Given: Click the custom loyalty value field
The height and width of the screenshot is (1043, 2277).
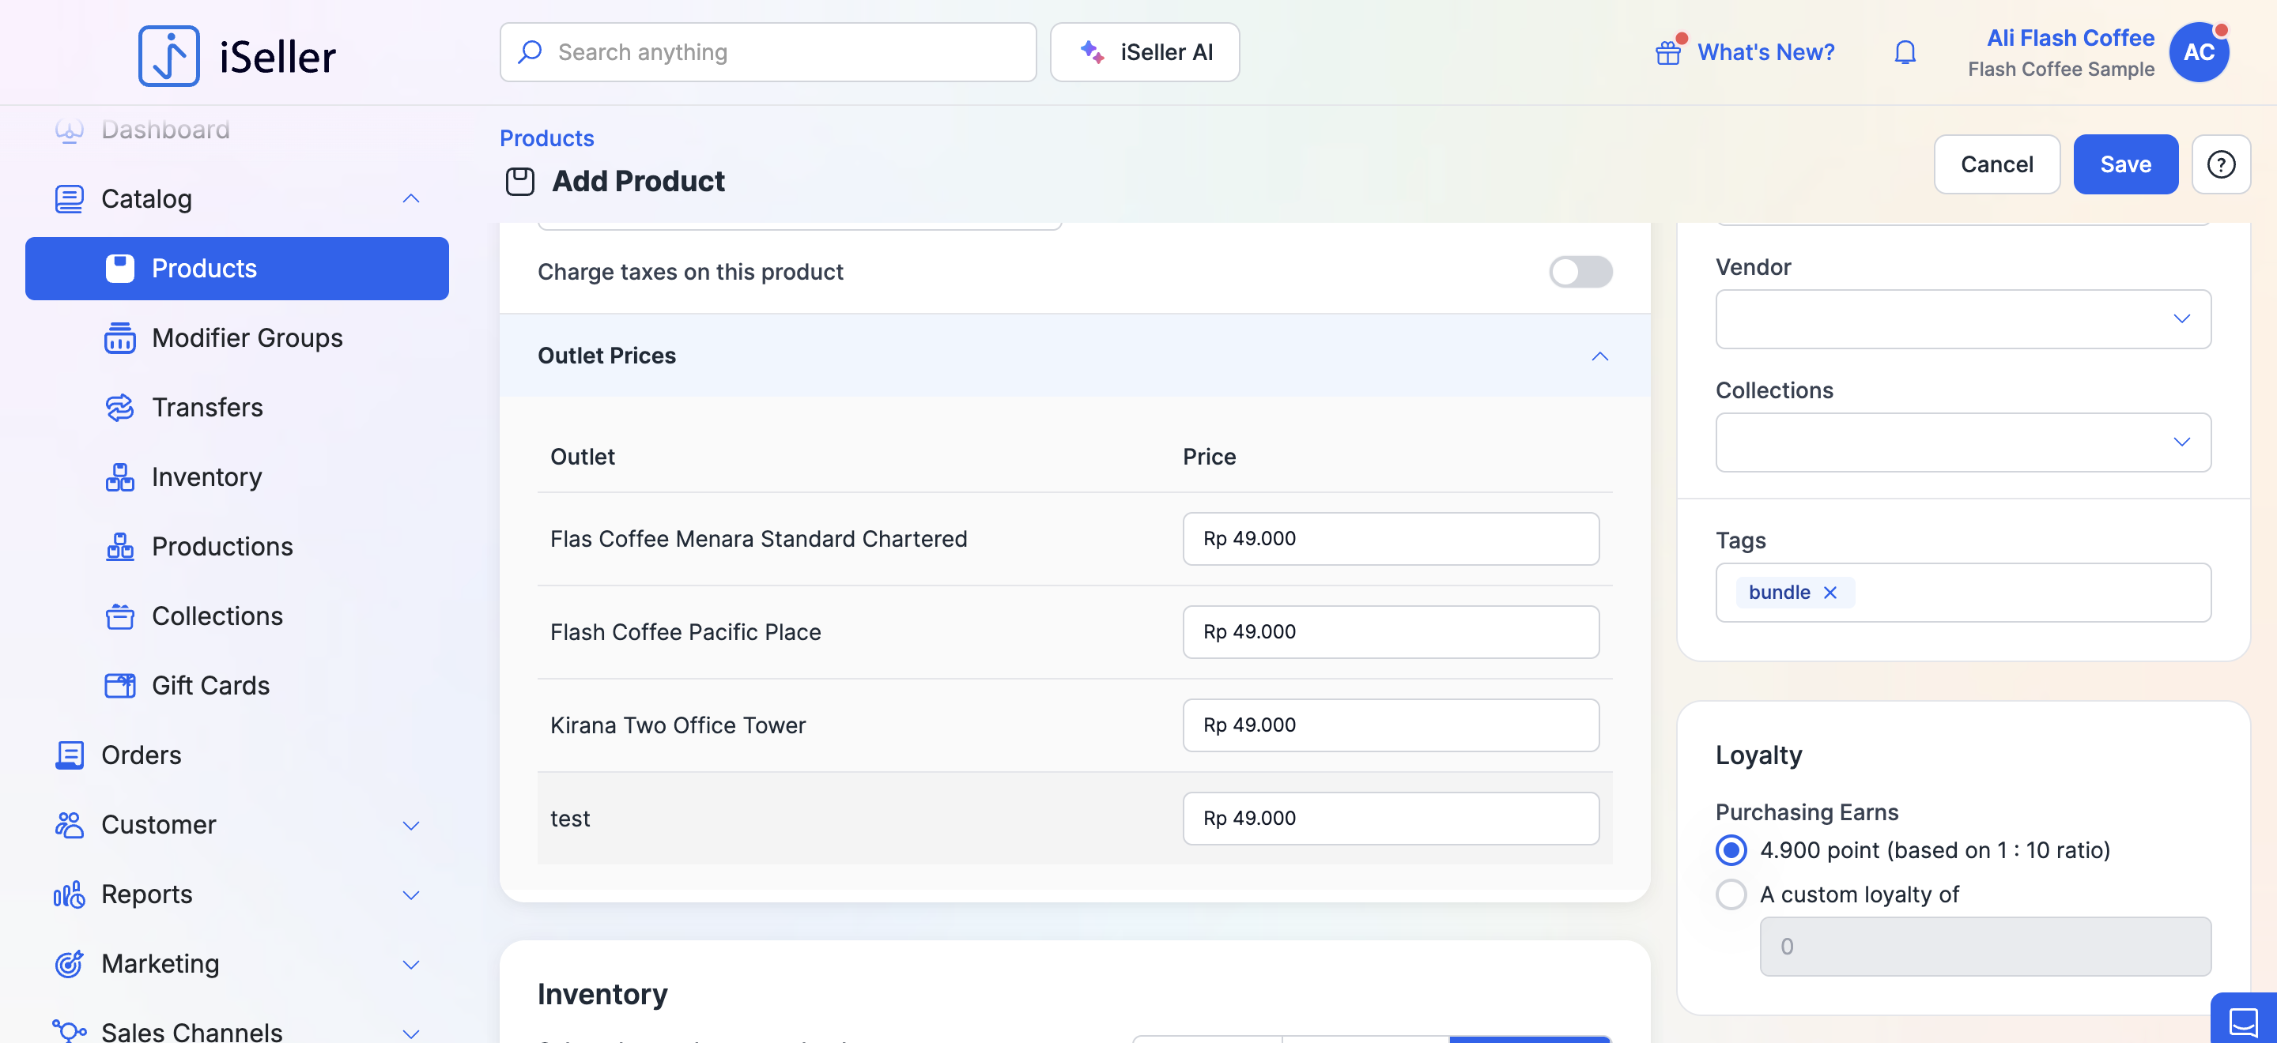Looking at the screenshot, I should 1984,947.
